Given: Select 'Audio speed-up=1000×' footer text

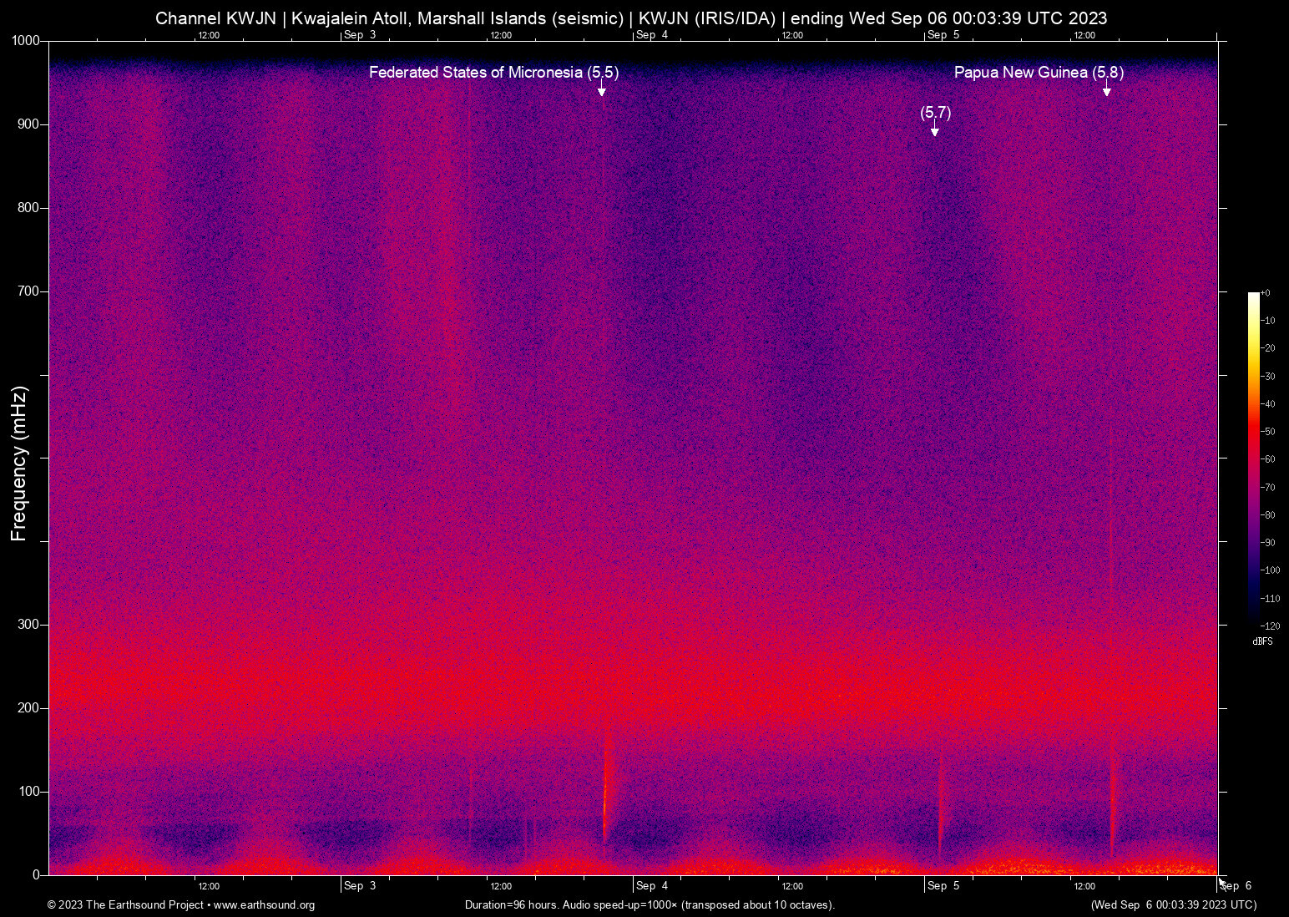Looking at the screenshot, I should point(620,905).
